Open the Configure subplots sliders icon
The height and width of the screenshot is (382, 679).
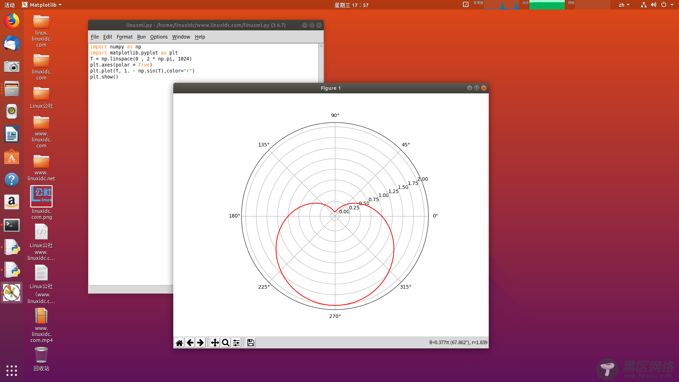pyautogui.click(x=236, y=343)
